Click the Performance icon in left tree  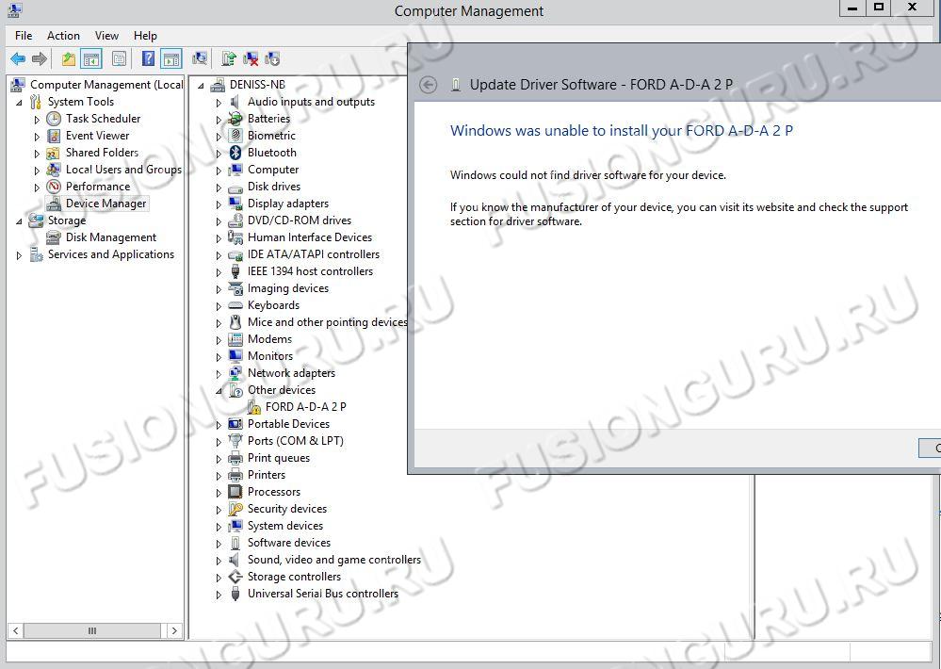click(x=54, y=187)
